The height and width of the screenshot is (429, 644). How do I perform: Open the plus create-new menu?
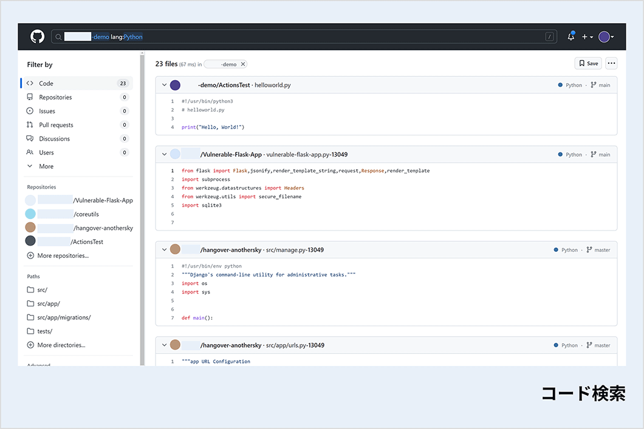click(x=587, y=37)
